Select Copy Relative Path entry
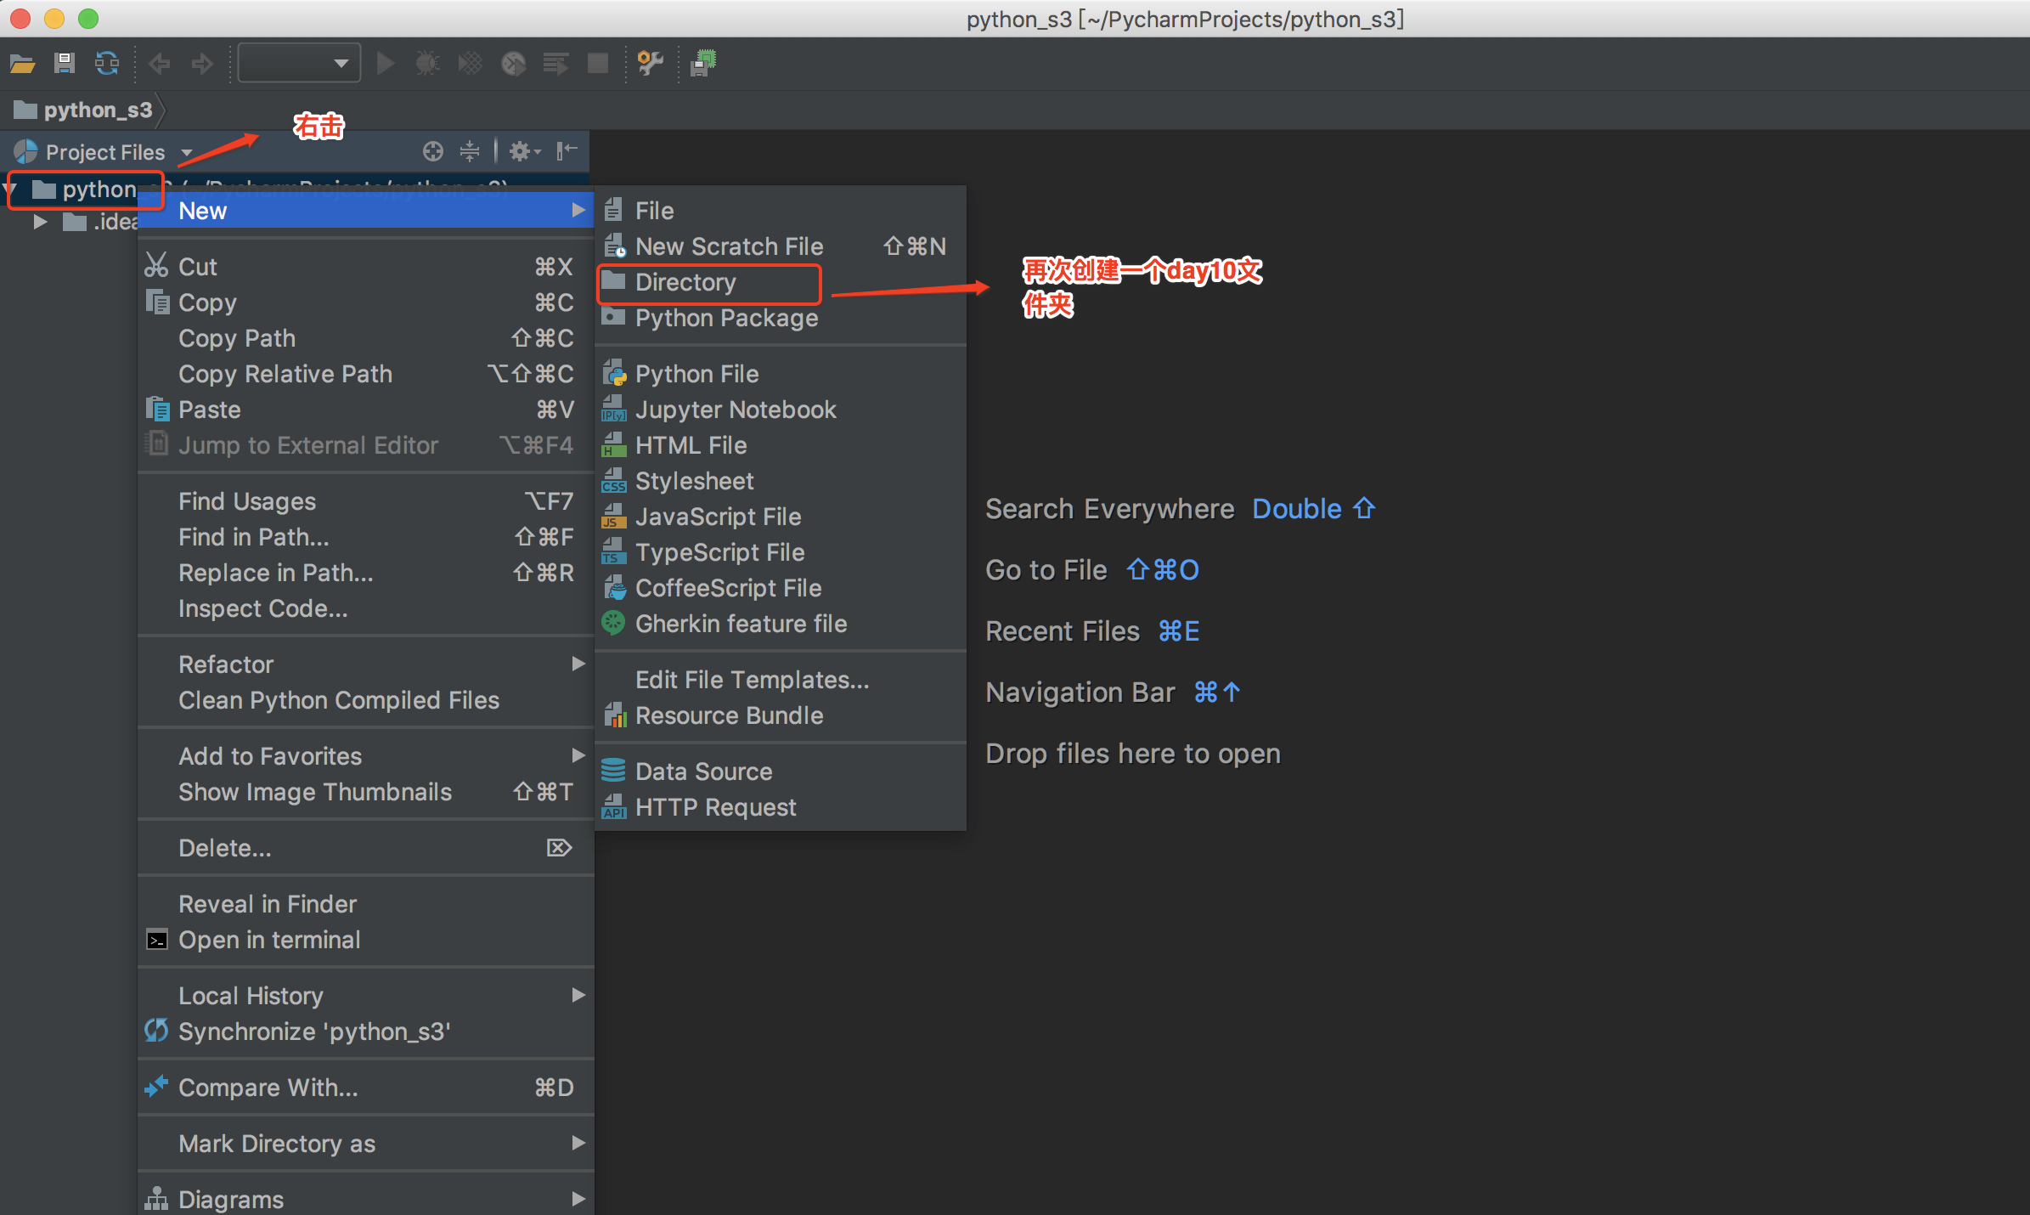The image size is (2030, 1215). (366, 374)
